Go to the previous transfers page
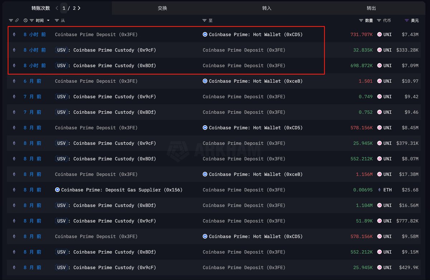 [x=57, y=8]
